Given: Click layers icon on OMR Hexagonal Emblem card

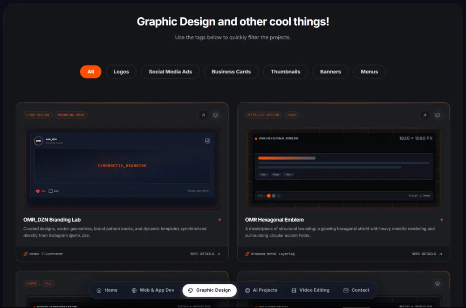Looking at the screenshot, I should 437,115.
